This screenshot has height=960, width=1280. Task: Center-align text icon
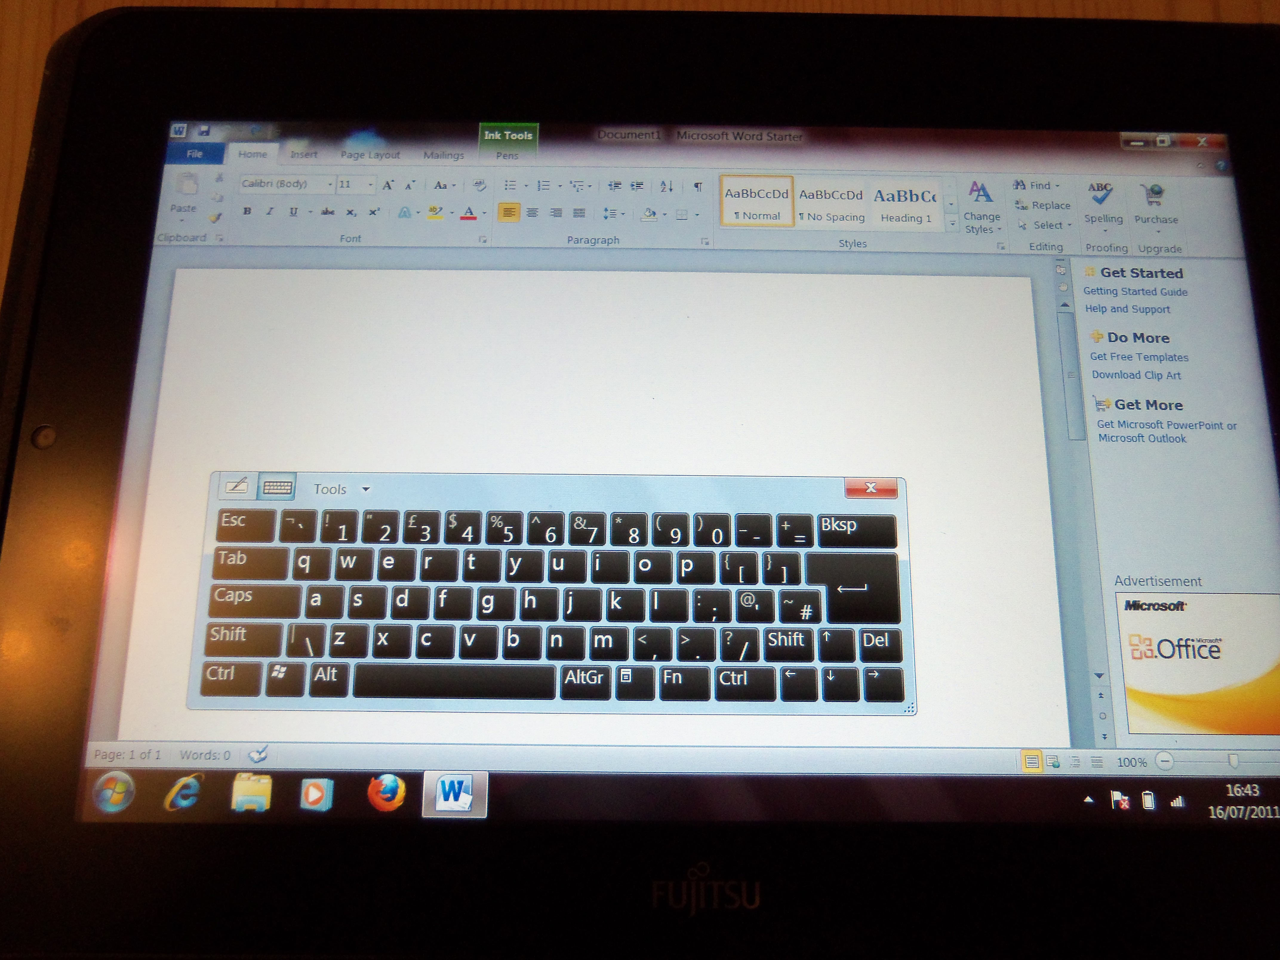(532, 213)
